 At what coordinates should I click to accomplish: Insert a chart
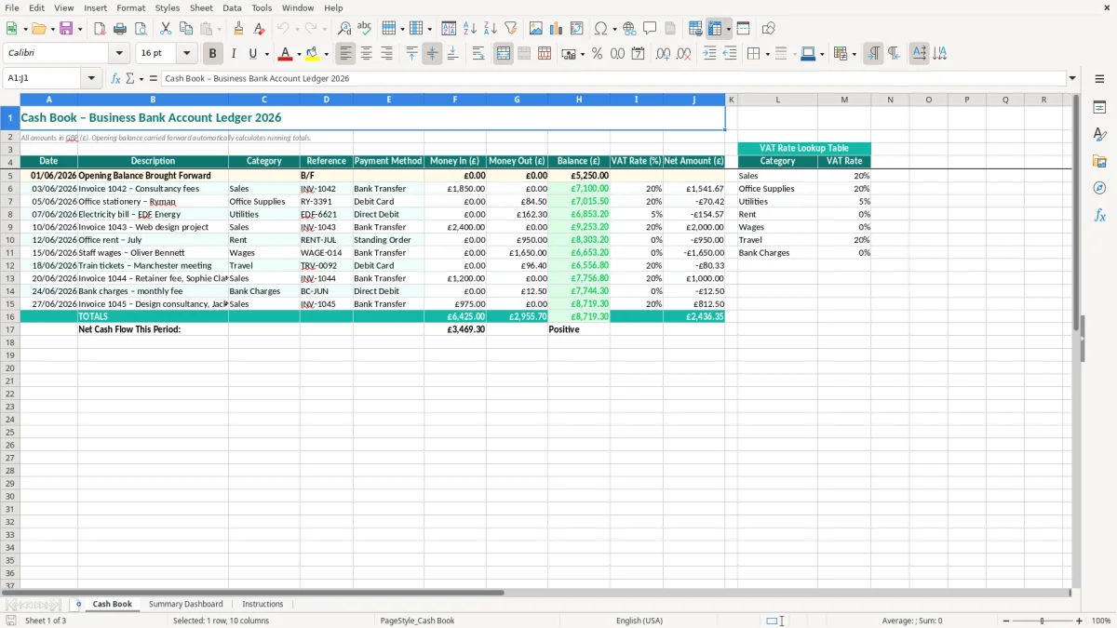557,29
